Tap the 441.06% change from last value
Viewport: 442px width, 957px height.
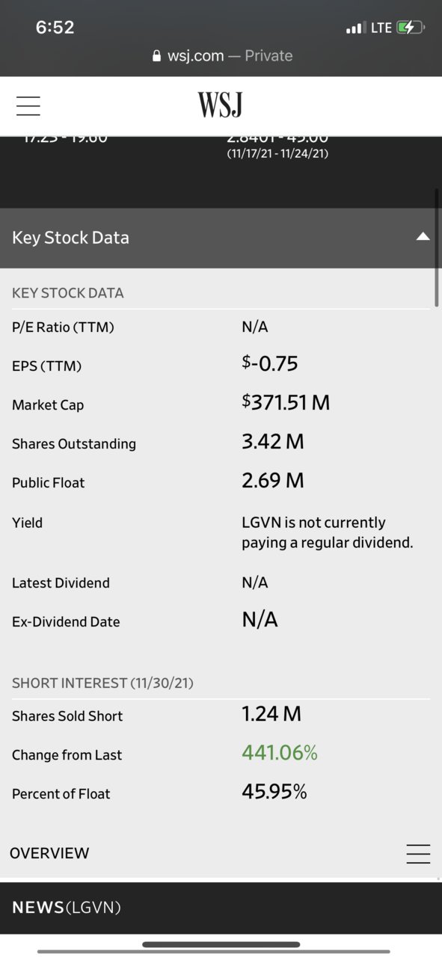click(x=280, y=753)
